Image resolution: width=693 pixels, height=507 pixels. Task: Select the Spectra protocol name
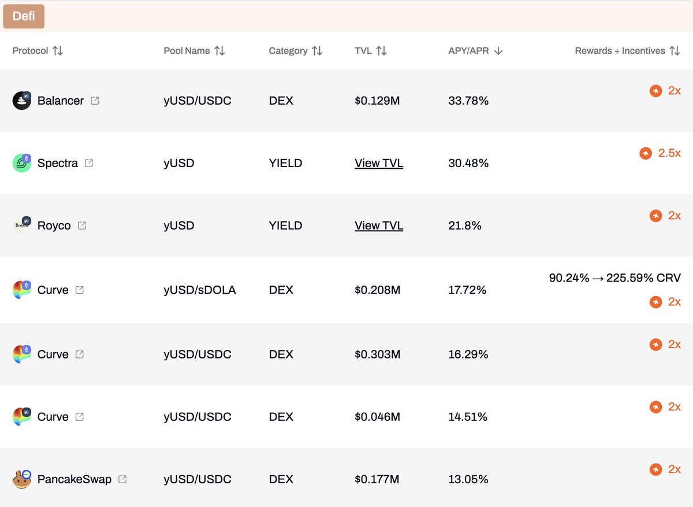point(58,163)
